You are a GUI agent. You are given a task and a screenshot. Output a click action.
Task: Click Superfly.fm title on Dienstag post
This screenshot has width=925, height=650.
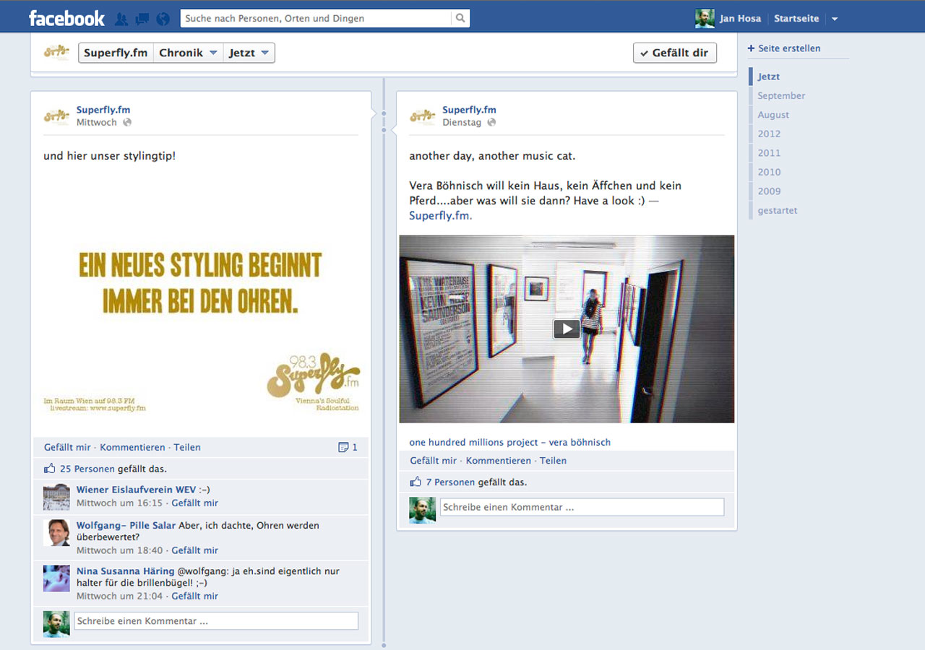[x=470, y=110]
